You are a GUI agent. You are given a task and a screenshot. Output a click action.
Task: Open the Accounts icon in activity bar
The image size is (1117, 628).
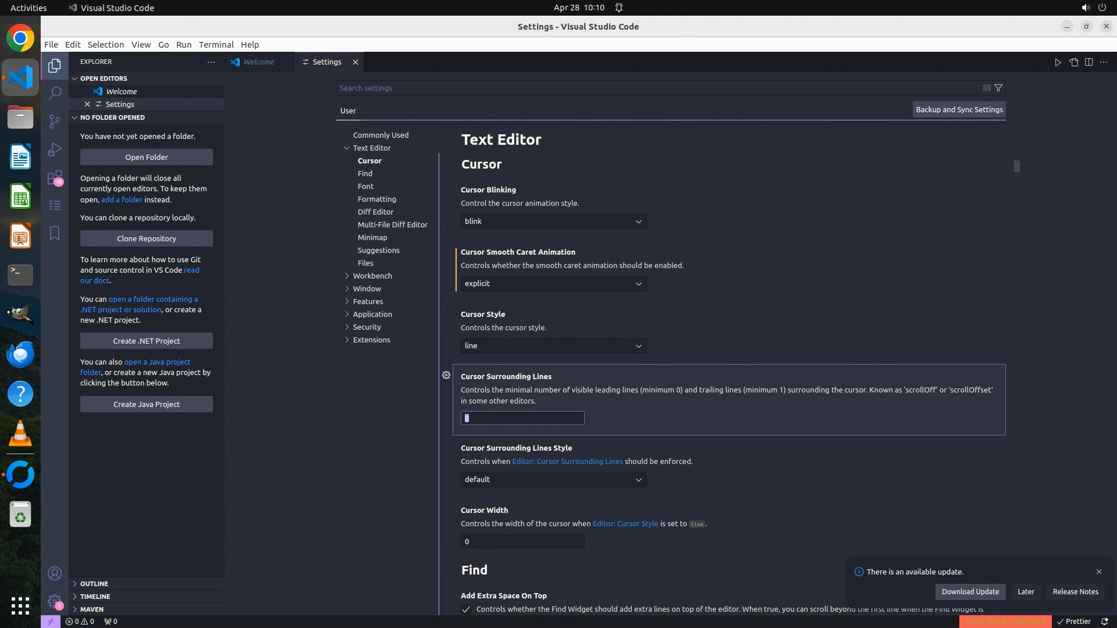click(55, 574)
